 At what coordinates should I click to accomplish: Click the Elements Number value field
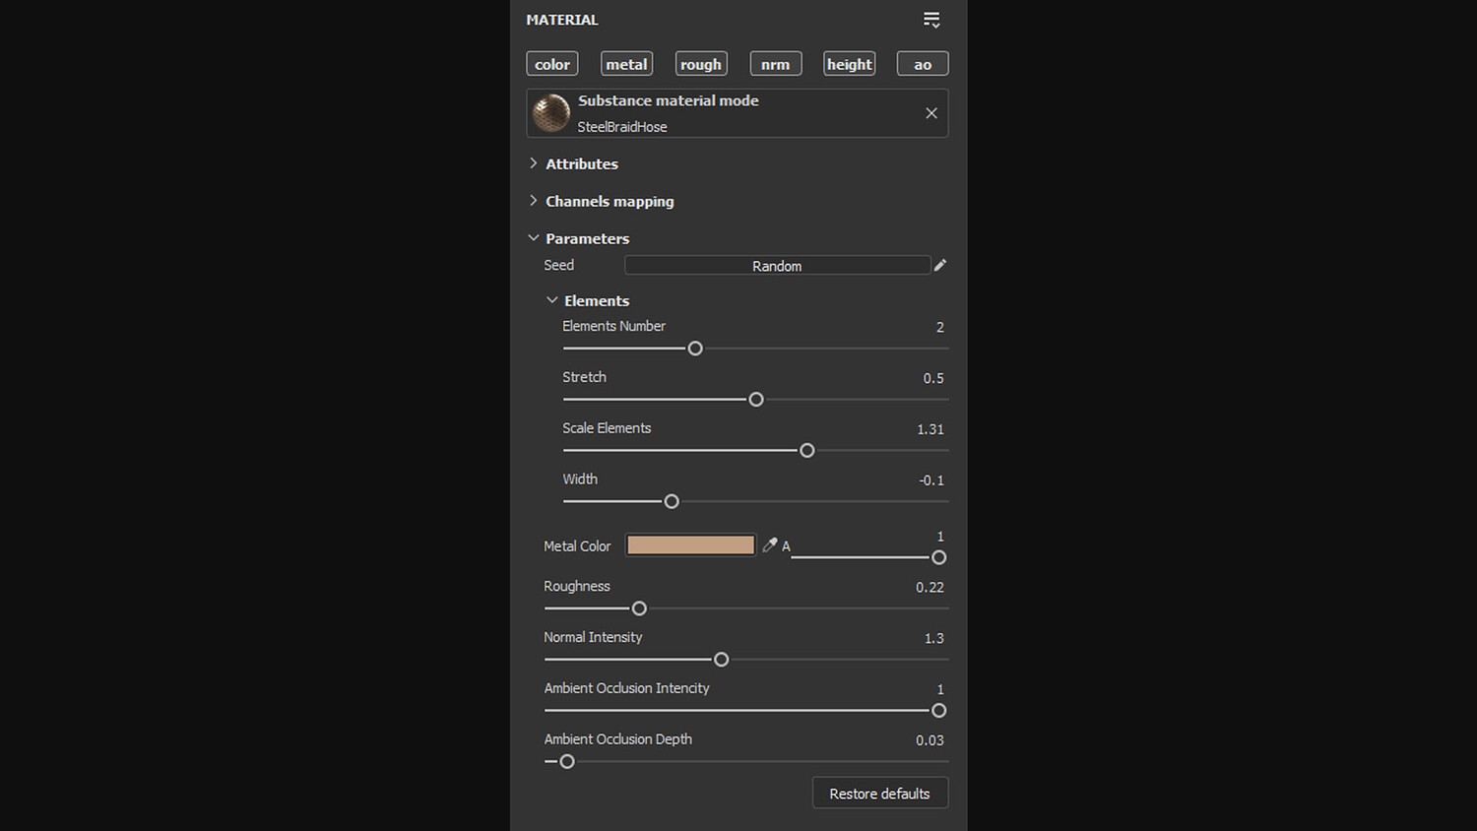pos(939,327)
